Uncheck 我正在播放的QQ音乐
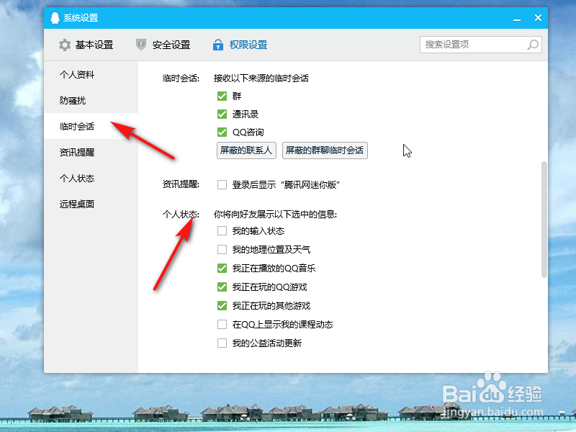This screenshot has height=432, width=576. coord(222,268)
